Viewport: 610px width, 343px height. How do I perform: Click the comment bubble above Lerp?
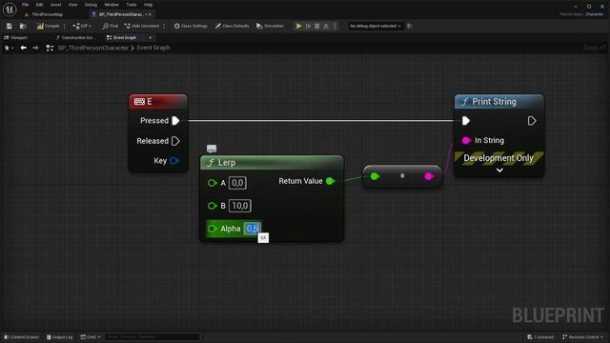pos(212,149)
